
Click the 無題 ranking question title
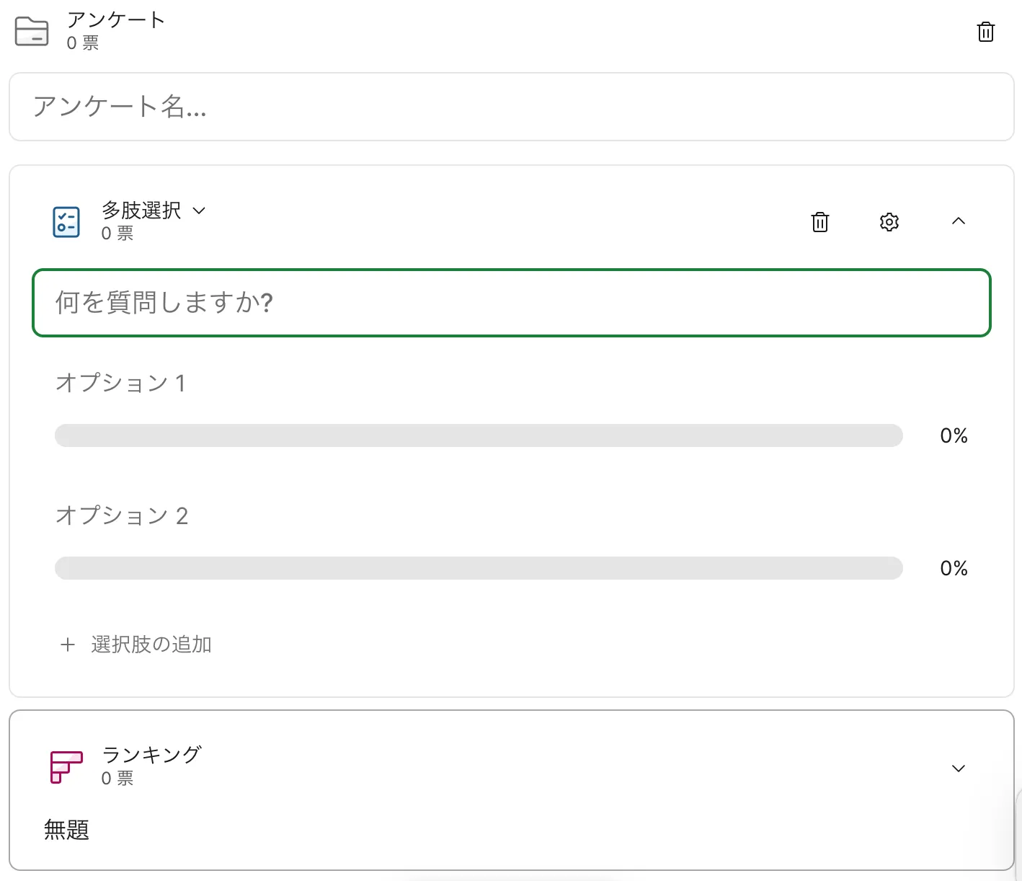tap(66, 830)
